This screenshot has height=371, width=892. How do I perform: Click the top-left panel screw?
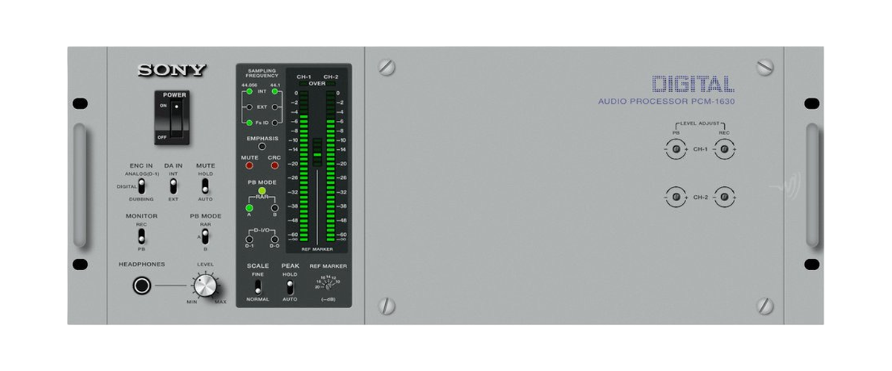[385, 68]
